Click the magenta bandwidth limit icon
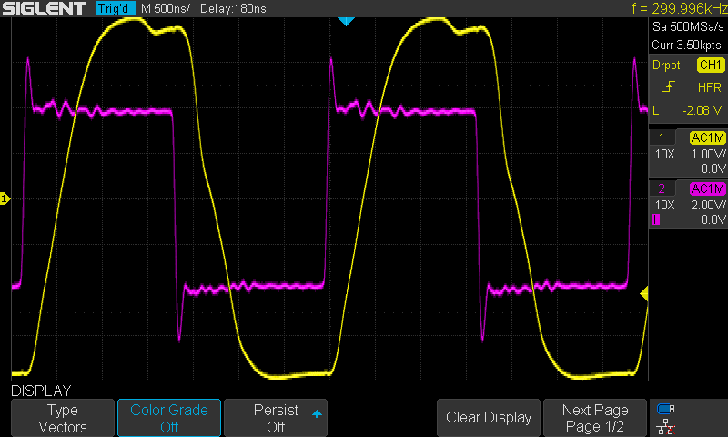 (655, 219)
